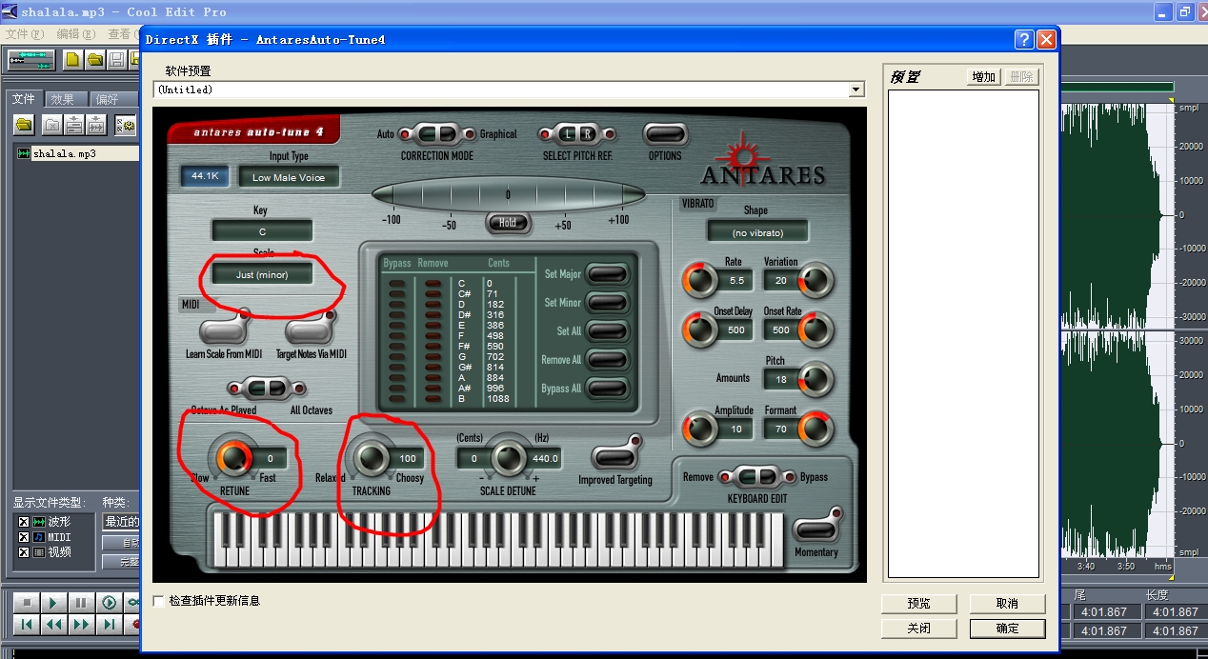1208x659 pixels.
Task: Click the Bypass All button
Action: click(610, 389)
